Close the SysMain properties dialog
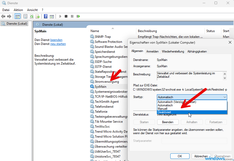 pos(230,43)
